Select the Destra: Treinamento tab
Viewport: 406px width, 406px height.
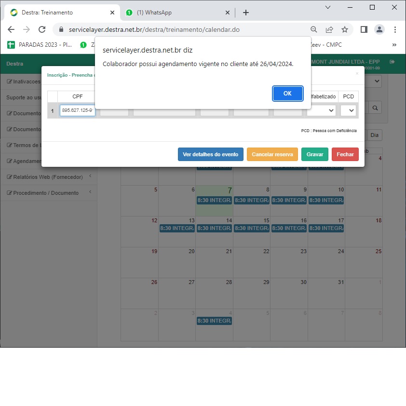(58, 13)
